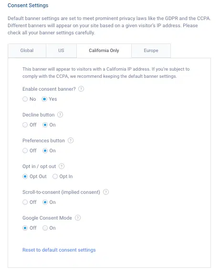Show help tooltip for Preferences button
220x275 pixels.
click(x=71, y=140)
